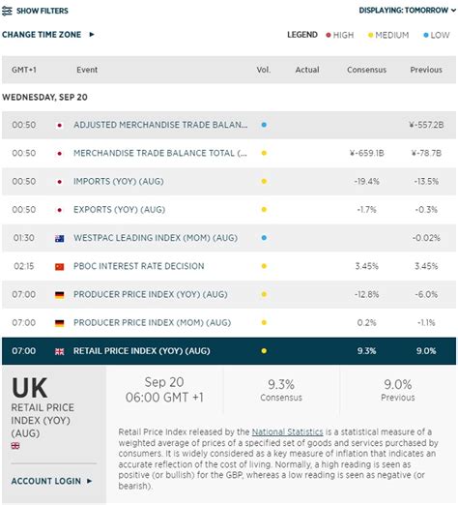Click the Vol. column header
Image resolution: width=458 pixels, height=505 pixels.
(x=264, y=70)
